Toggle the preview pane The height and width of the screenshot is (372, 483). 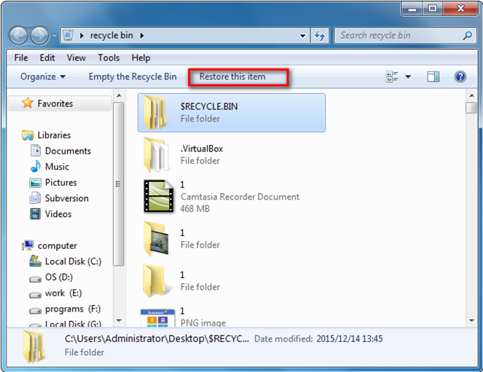point(433,76)
